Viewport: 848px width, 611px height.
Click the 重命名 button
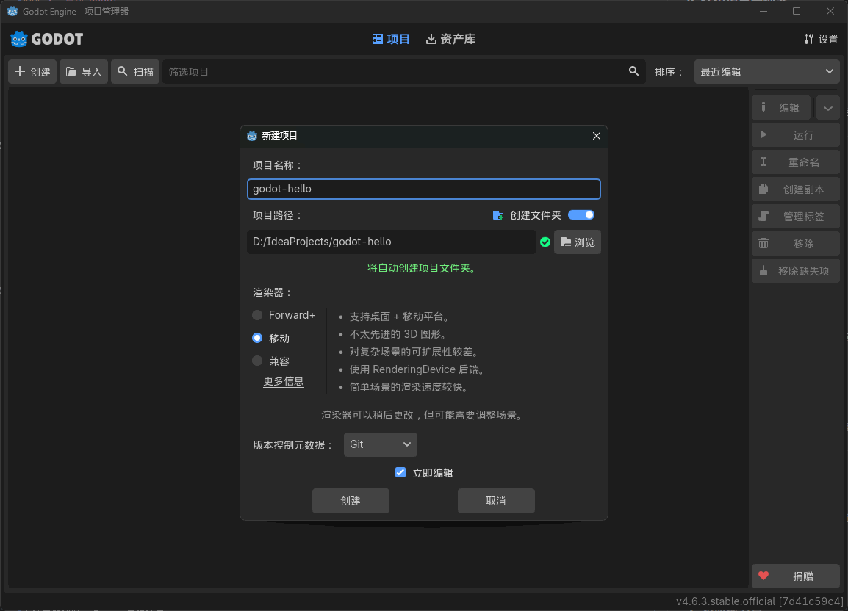[796, 162]
